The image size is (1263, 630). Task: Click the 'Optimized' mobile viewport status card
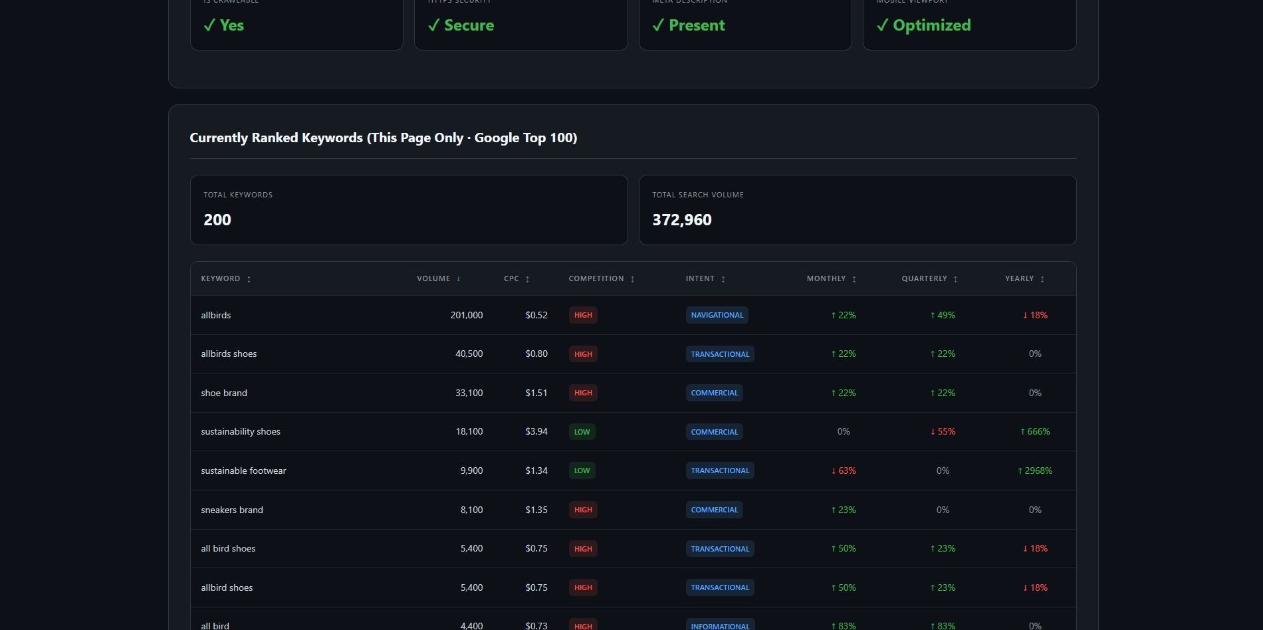tap(969, 25)
